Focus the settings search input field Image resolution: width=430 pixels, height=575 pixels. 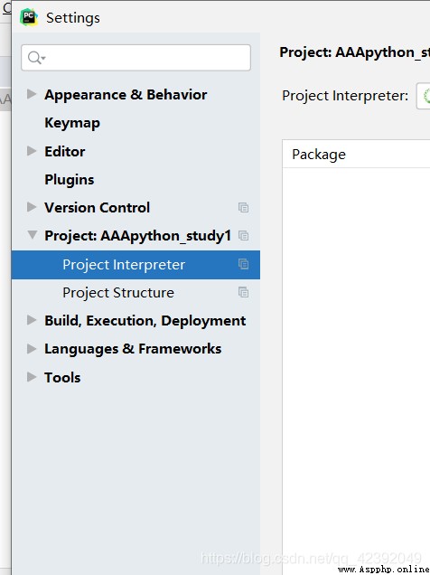click(x=136, y=58)
